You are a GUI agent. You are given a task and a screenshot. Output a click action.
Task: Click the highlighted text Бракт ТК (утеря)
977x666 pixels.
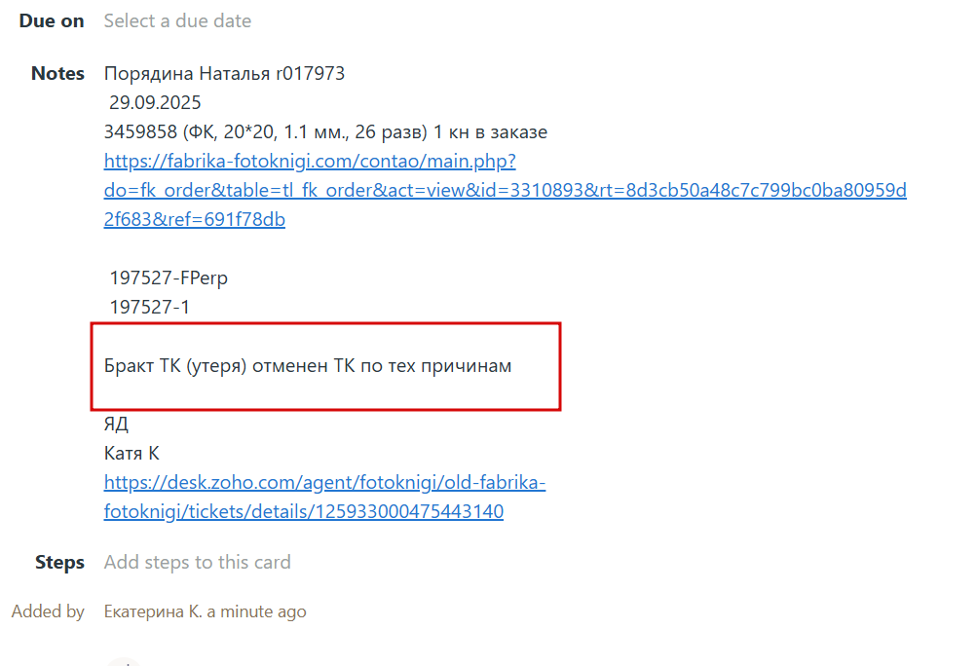[175, 366]
